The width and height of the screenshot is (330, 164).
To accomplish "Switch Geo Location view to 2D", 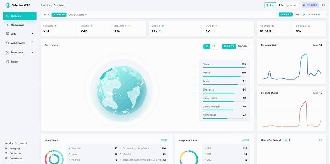I will [214, 46].
